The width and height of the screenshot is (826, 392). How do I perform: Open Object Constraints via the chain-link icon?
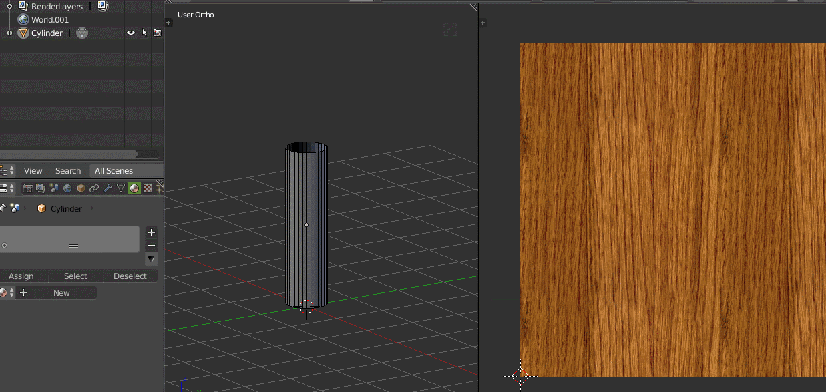point(94,188)
